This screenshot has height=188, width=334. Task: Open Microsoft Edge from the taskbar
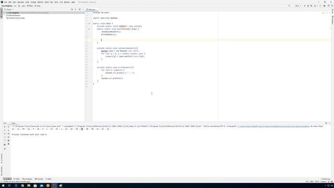tap(16, 186)
